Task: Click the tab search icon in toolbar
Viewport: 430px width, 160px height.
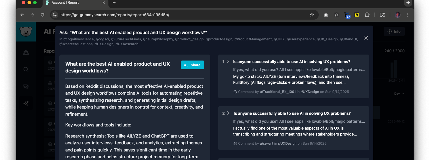Action: [382, 15]
